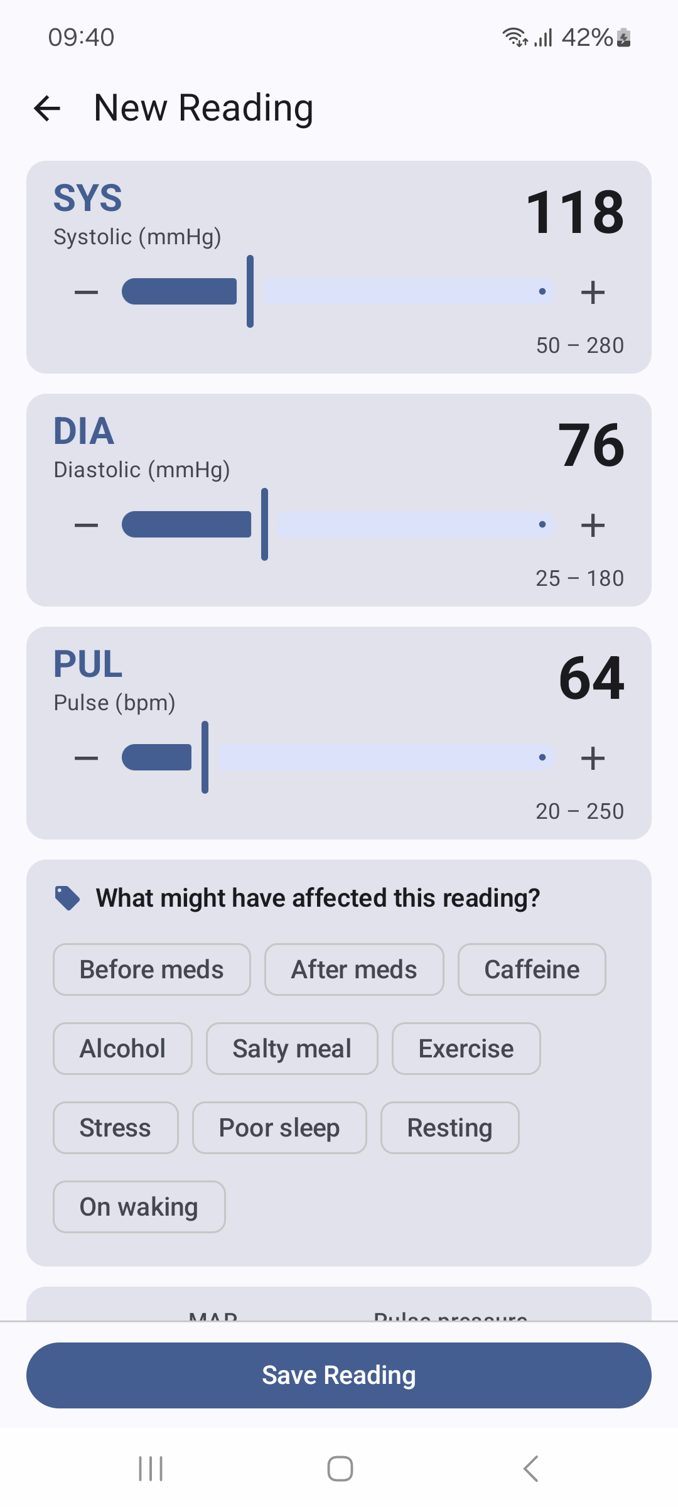This screenshot has width=678, height=1507.
Task: Click the systolic slider track
Action: 339,292
